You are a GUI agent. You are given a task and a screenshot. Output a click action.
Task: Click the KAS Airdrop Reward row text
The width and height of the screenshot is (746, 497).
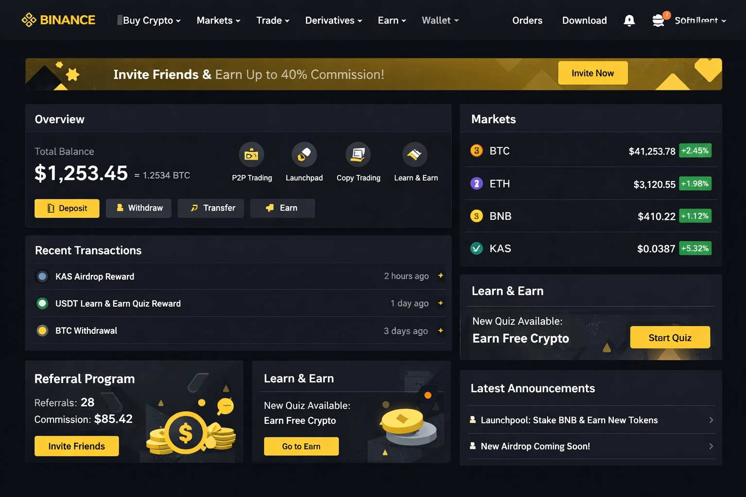click(x=95, y=277)
